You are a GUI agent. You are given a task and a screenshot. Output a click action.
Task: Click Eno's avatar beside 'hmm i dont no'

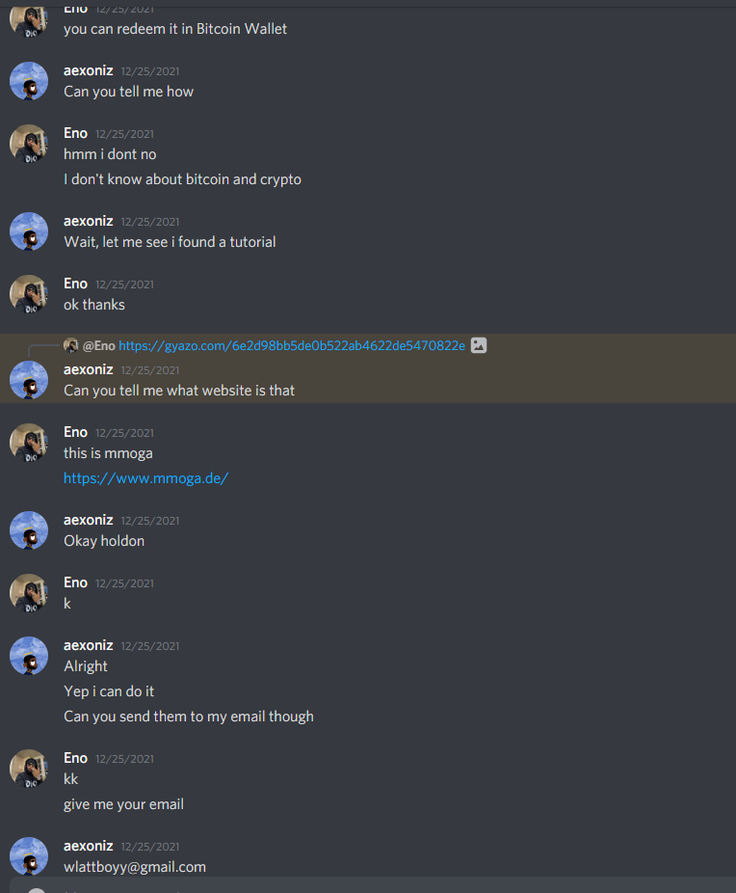(29, 144)
